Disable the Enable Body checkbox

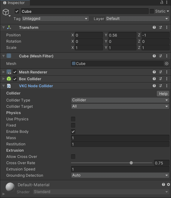(x=73, y=132)
